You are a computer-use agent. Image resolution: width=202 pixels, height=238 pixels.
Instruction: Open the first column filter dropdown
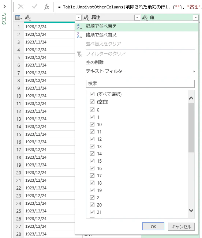(x=79, y=18)
